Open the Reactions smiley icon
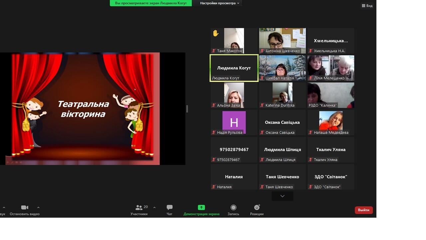 click(257, 207)
